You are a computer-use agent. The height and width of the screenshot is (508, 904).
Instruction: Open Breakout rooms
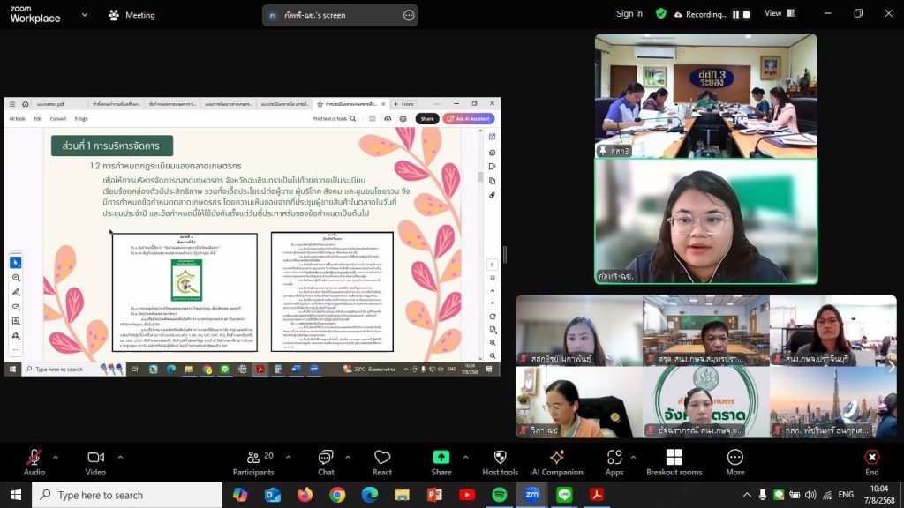[x=674, y=458]
